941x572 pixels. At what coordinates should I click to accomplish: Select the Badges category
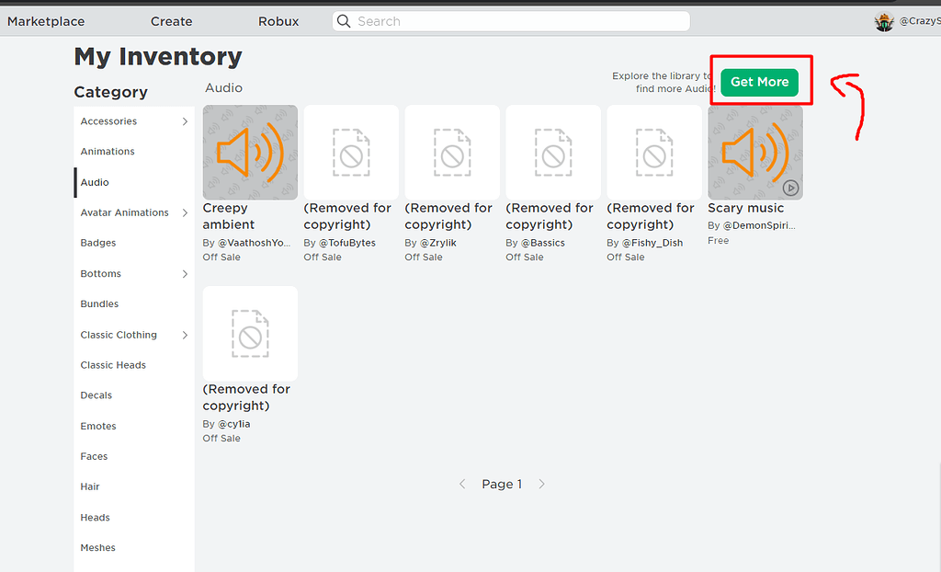(x=98, y=243)
